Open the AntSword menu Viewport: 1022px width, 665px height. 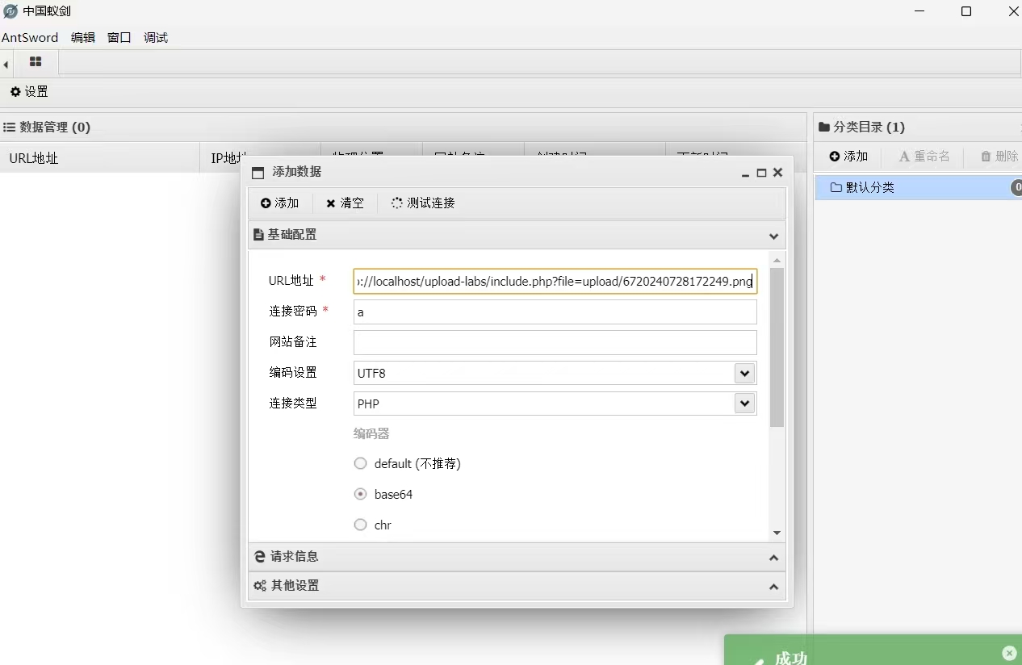click(30, 37)
